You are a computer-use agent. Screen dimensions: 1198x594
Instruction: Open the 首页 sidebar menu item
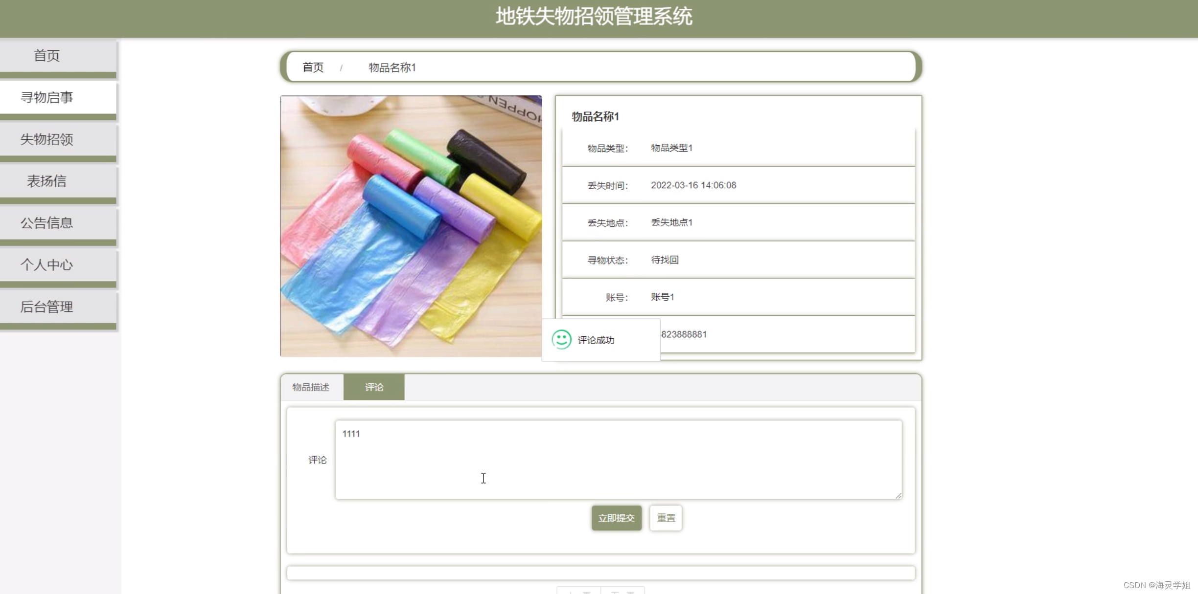tap(47, 56)
